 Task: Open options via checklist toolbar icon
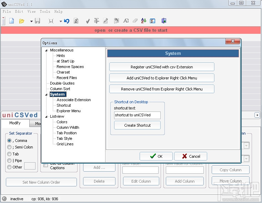point(153,21)
